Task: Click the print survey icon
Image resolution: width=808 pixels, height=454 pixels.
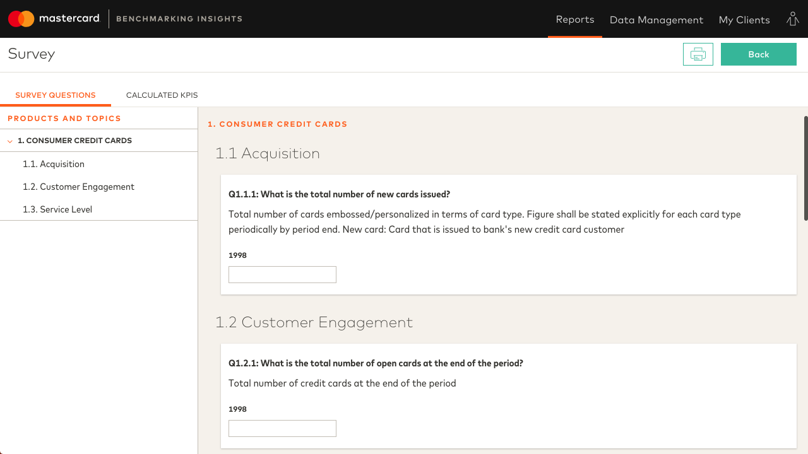Action: click(698, 54)
